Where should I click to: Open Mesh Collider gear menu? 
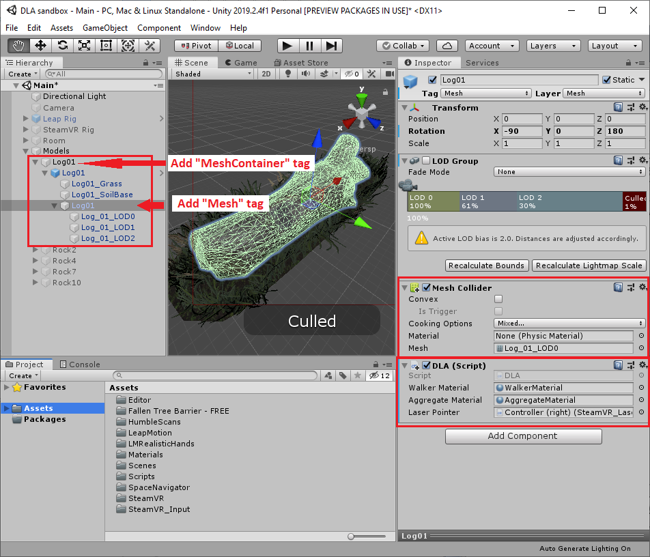click(642, 287)
